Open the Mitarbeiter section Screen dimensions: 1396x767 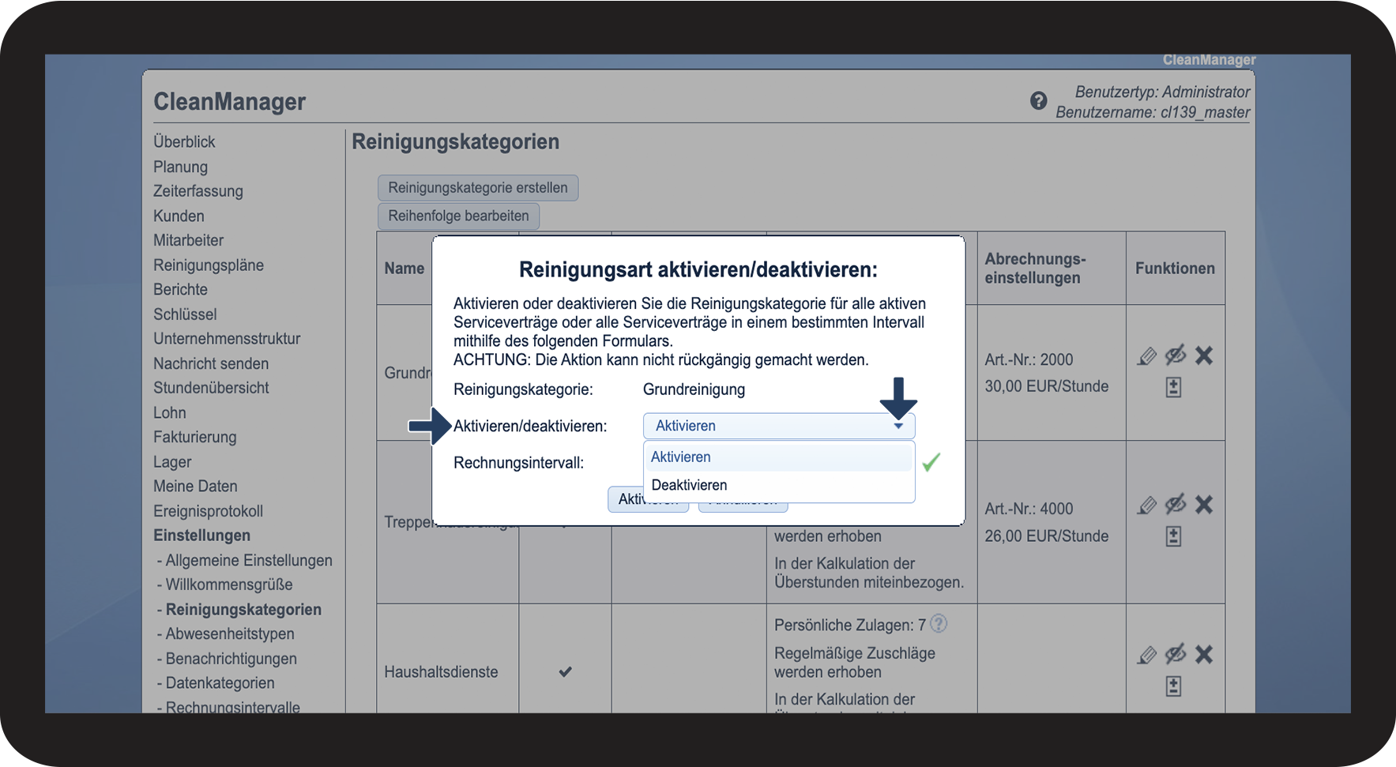point(188,240)
